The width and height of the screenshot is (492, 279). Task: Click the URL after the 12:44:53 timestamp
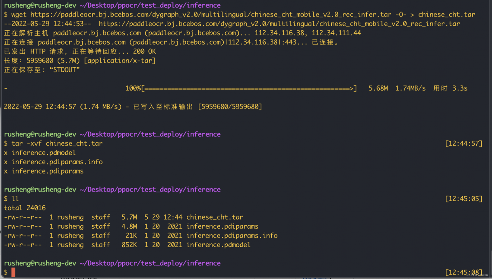click(279, 24)
